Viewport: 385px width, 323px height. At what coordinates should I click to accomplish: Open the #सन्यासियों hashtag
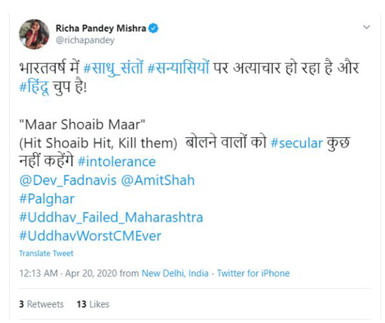click(x=178, y=67)
